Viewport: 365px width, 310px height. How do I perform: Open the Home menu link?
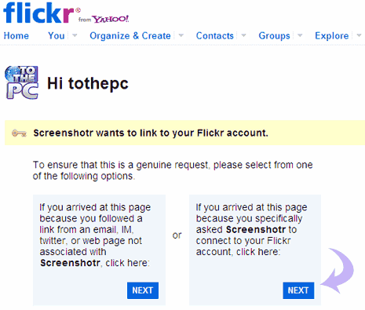[x=16, y=35]
